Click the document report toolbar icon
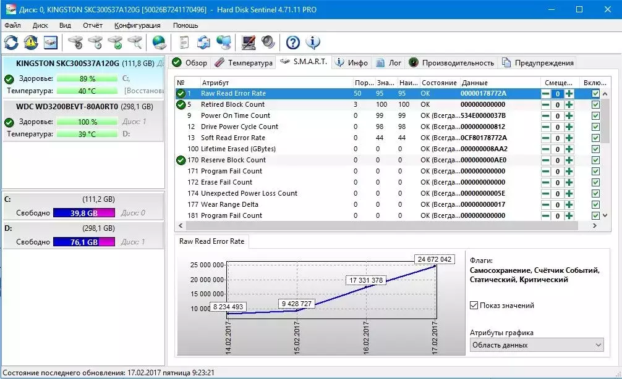Viewport: 622px width, 379px height. click(x=184, y=43)
